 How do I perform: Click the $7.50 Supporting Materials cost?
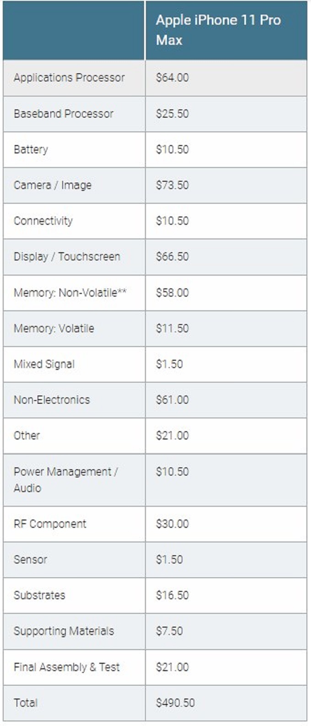[x=169, y=631]
